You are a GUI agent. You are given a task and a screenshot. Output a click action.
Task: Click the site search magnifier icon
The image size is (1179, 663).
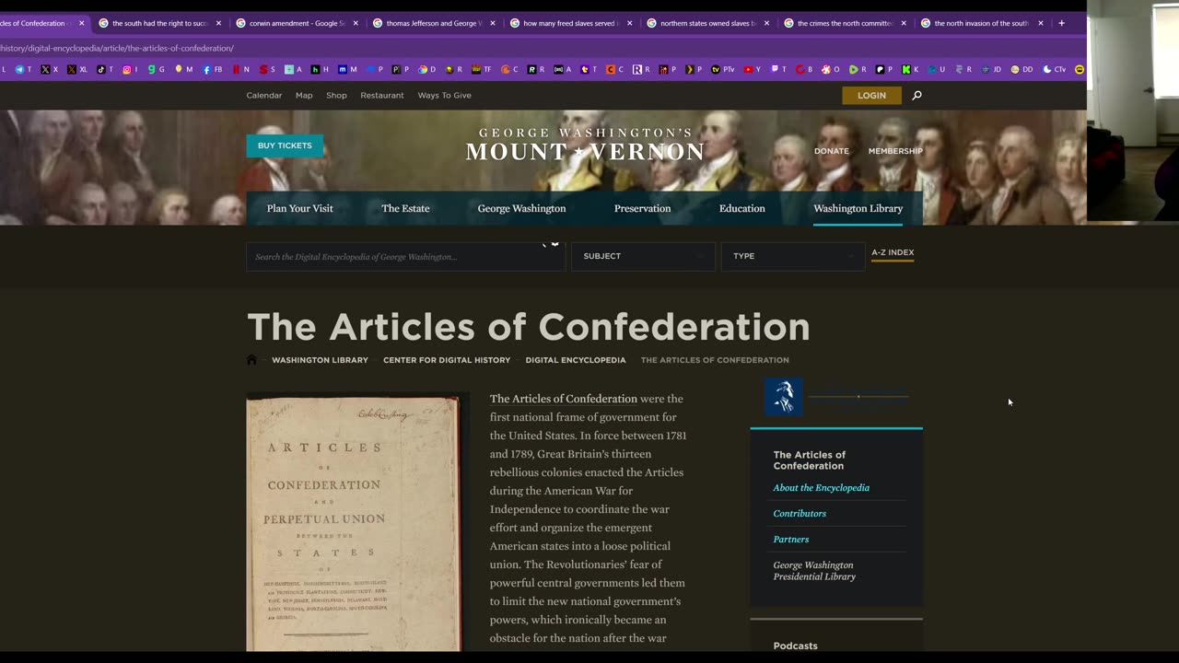[916, 96]
